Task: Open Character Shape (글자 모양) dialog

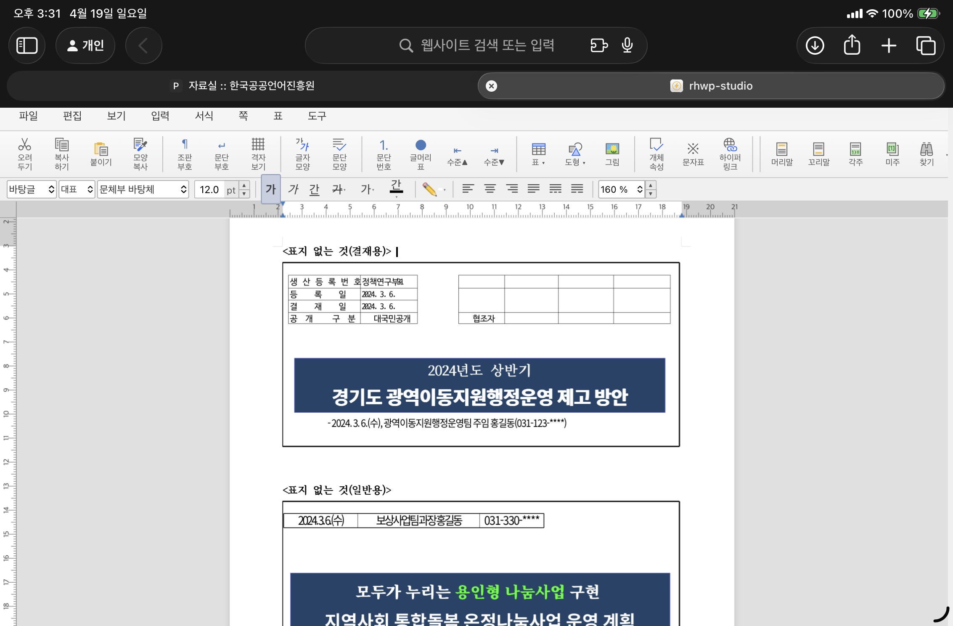Action: (x=302, y=154)
